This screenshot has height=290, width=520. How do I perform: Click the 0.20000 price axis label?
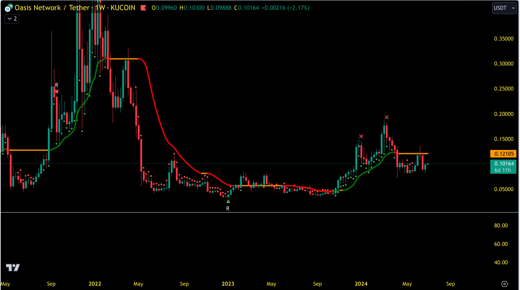tap(504, 114)
